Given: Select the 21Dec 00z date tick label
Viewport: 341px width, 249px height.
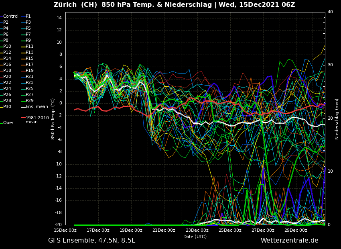Looking at the screenshot, I should [x=164, y=231].
